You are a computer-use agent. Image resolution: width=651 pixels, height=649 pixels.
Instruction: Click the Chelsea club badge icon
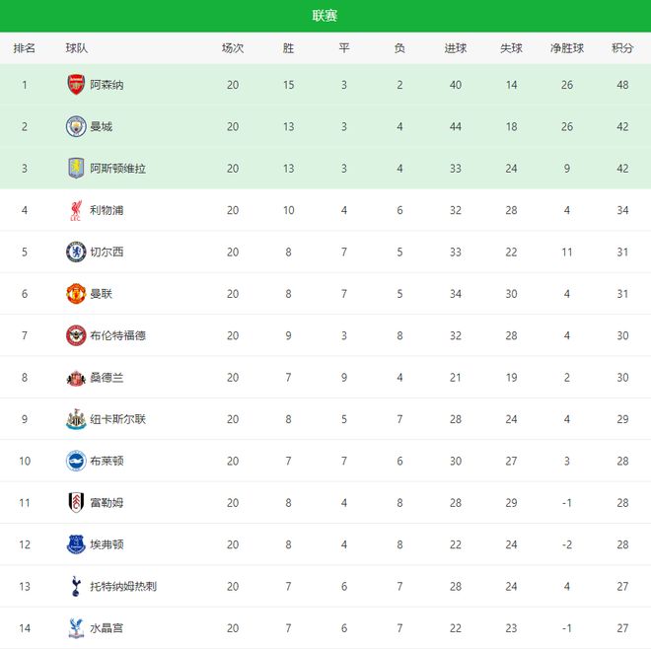76,252
